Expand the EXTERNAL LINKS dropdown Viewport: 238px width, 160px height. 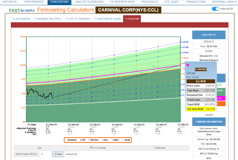point(224,2)
